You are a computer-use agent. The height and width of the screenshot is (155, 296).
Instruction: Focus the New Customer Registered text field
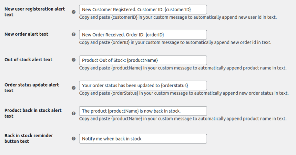pyautogui.click(x=143, y=9)
